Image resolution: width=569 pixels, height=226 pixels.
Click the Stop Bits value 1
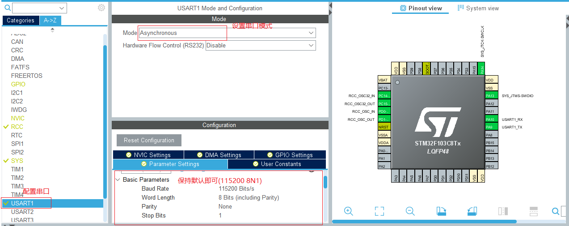220,215
